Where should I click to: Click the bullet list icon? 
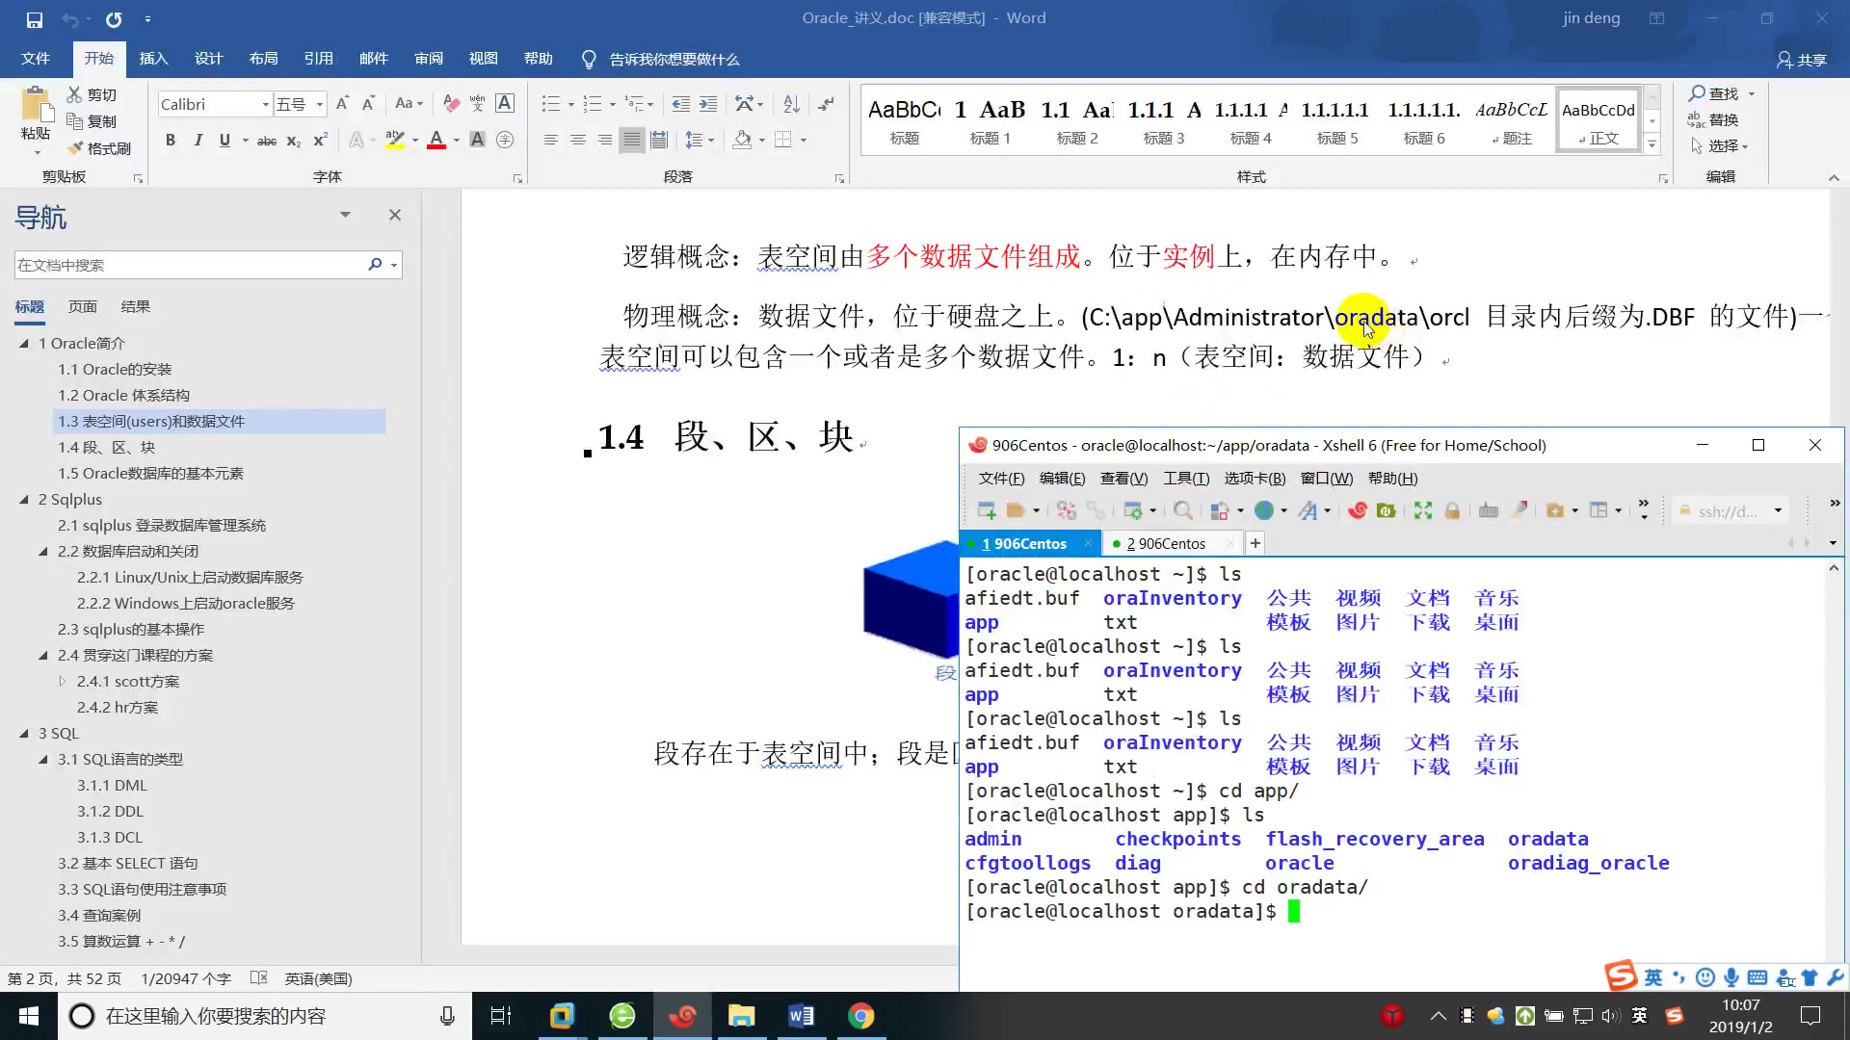[x=550, y=104]
